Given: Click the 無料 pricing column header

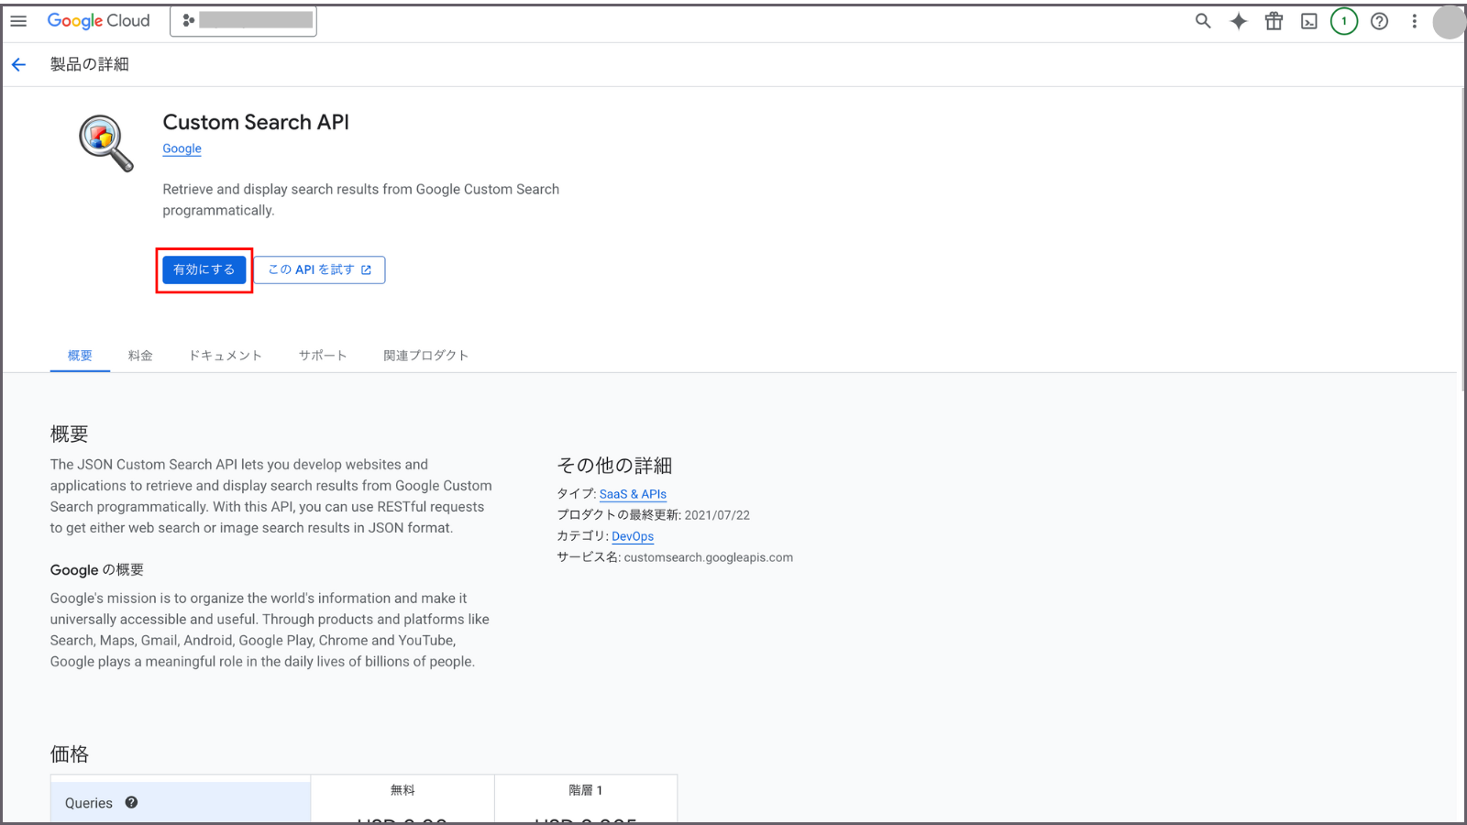Looking at the screenshot, I should (x=403, y=790).
